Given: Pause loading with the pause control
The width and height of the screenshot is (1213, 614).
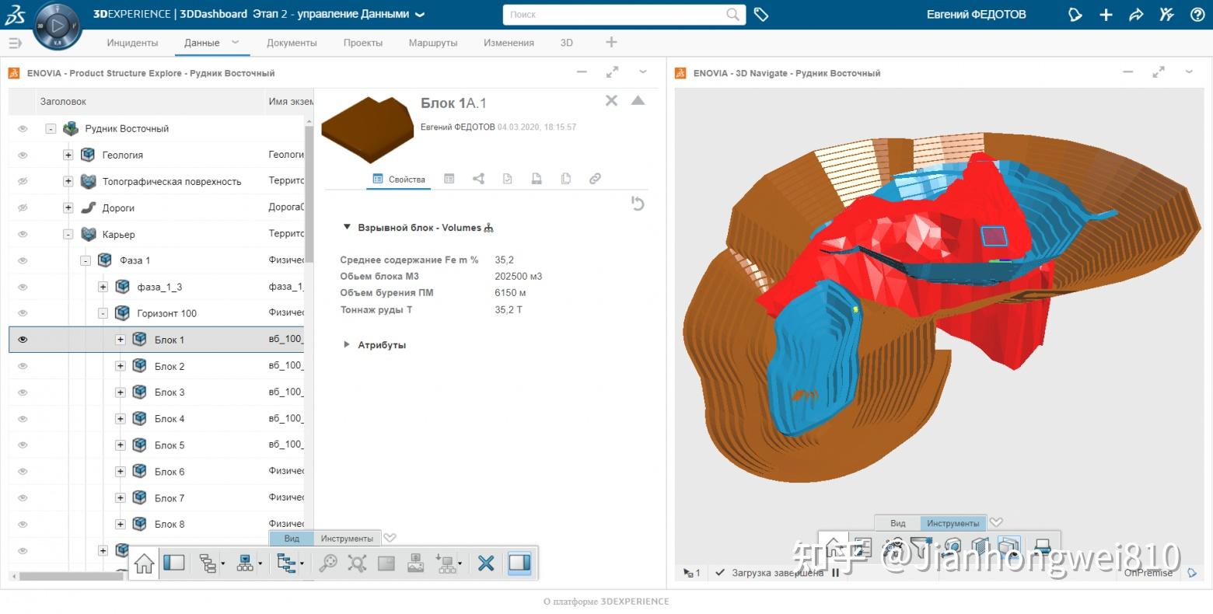Looking at the screenshot, I should (x=835, y=573).
